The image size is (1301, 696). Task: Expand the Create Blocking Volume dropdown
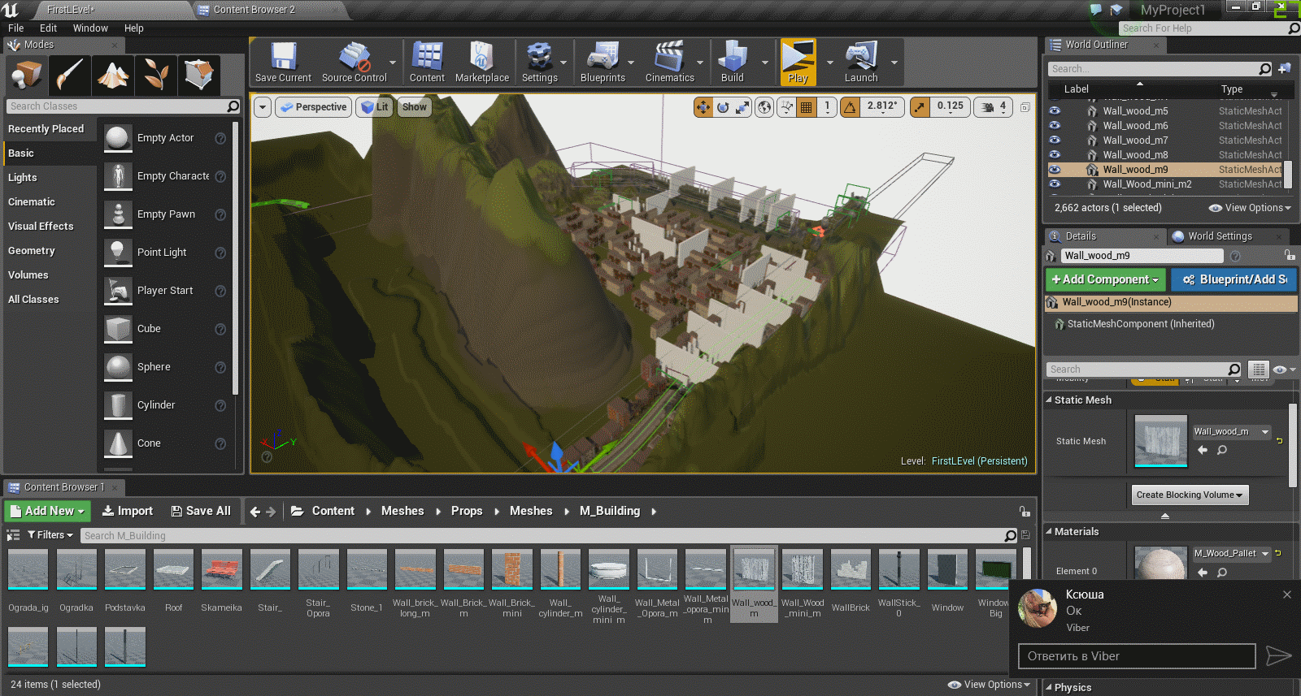pyautogui.click(x=1190, y=495)
